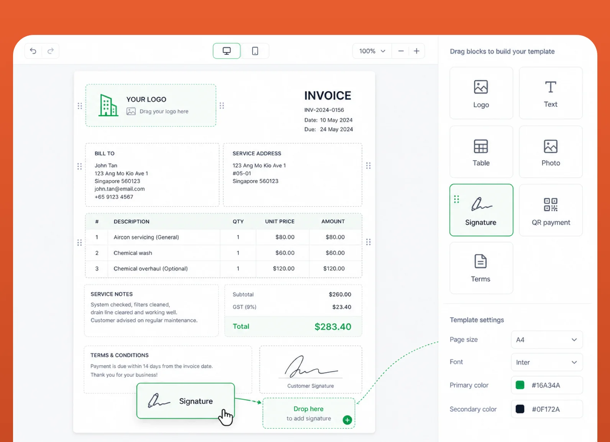
Task: Switch to mobile preview mode
Action: click(255, 51)
